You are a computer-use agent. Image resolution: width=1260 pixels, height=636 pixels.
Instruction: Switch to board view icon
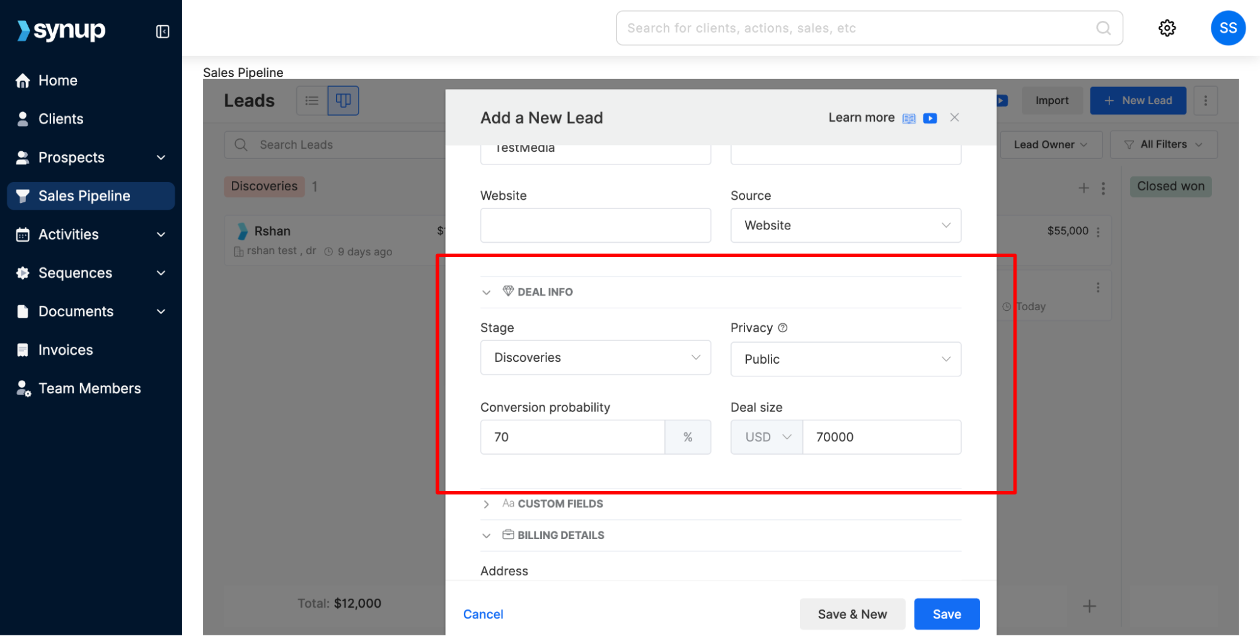(x=343, y=101)
